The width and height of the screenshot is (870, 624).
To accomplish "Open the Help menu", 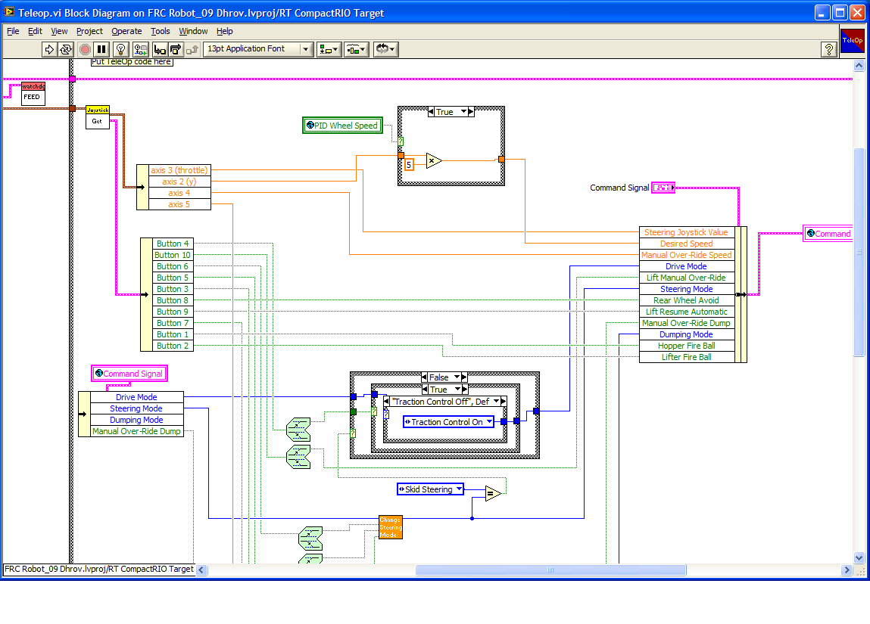I will point(225,31).
